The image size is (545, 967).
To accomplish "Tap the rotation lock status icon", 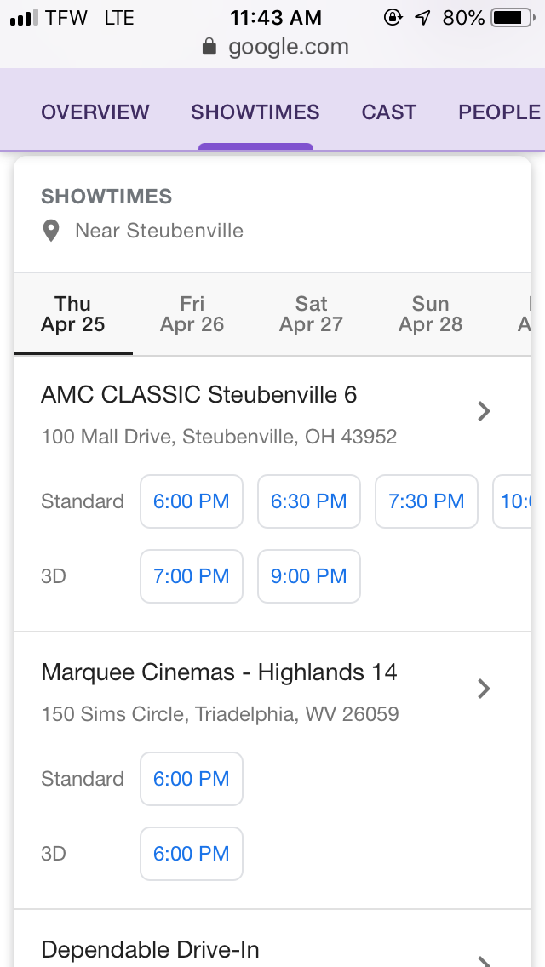I will point(393,17).
